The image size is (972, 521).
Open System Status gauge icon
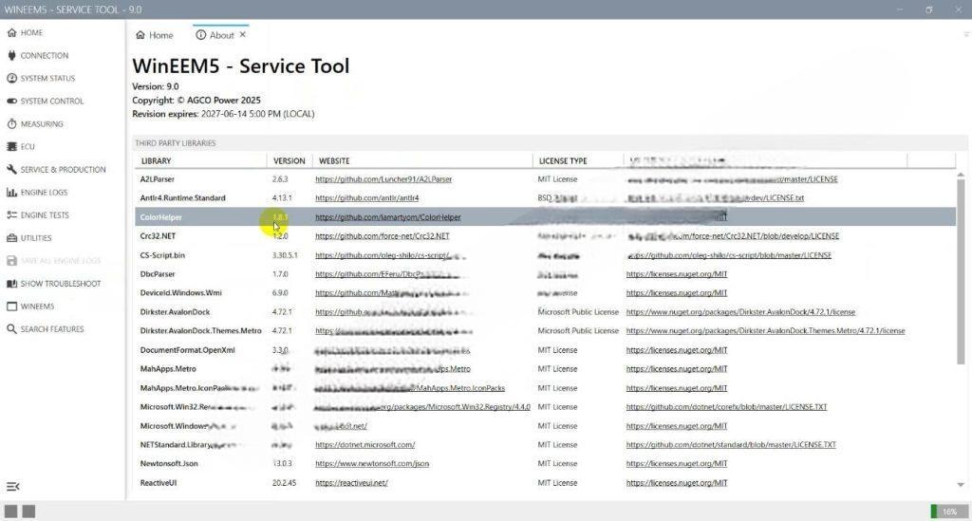[11, 78]
